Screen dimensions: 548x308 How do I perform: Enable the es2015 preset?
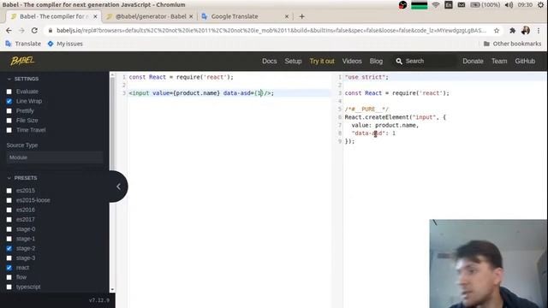tap(9, 191)
